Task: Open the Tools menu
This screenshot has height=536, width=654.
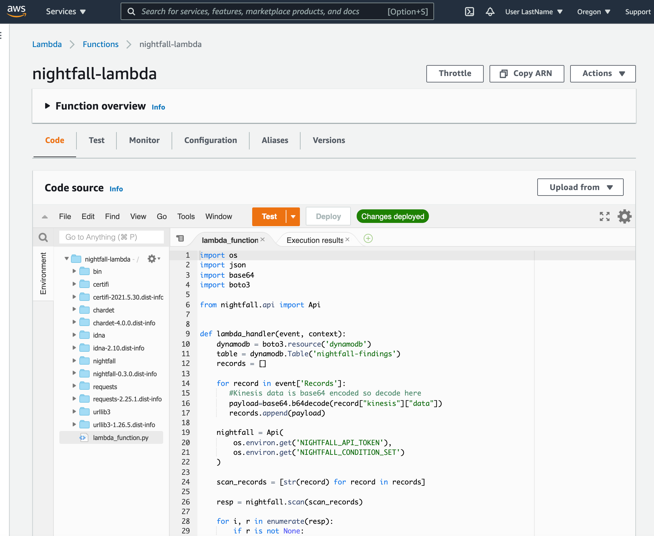Action: [x=186, y=216]
